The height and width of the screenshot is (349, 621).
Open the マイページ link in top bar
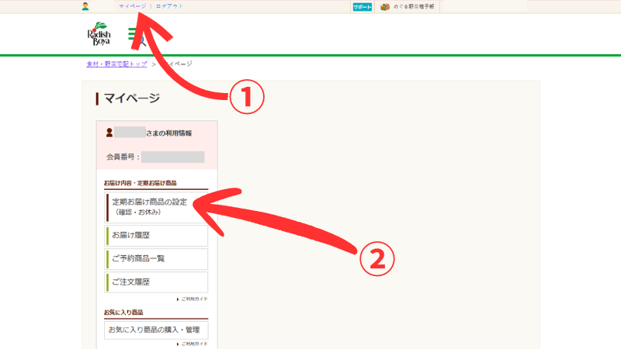coord(132,6)
